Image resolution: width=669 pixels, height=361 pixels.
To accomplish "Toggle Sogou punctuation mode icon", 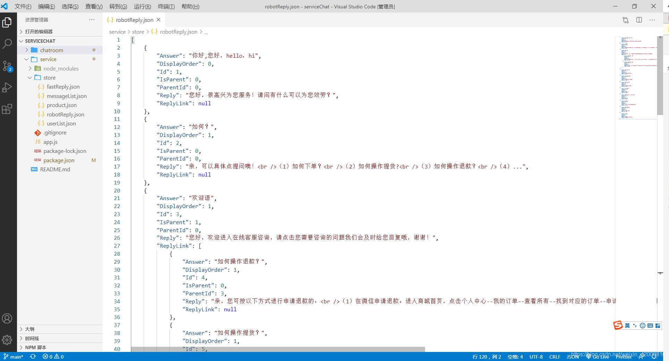I will point(635,326).
